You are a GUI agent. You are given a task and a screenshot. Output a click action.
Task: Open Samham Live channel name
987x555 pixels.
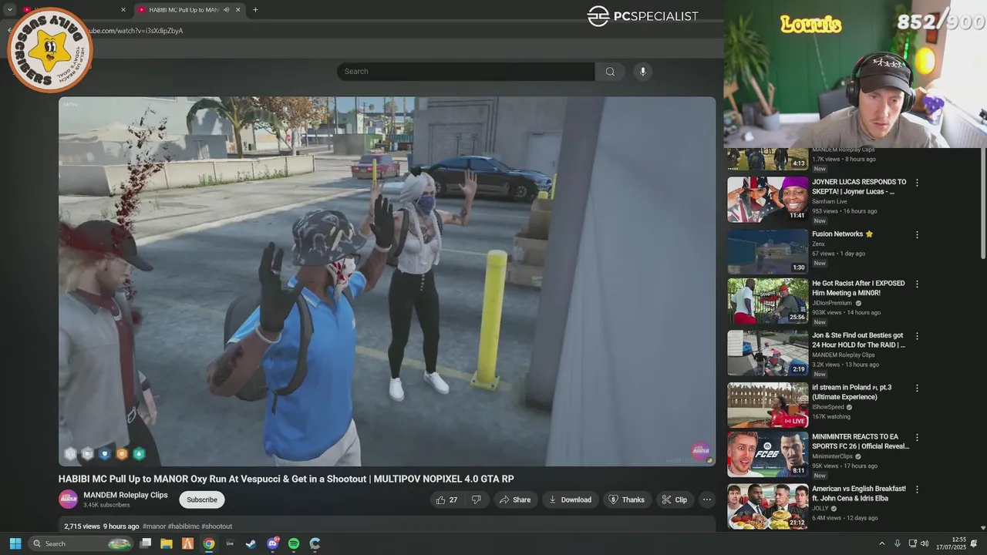pos(830,201)
